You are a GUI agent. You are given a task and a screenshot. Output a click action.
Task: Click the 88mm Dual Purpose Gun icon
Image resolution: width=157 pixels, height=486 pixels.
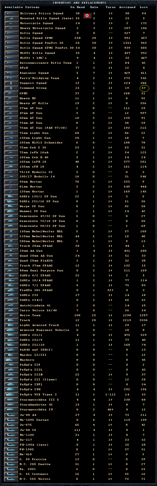point(11,270)
